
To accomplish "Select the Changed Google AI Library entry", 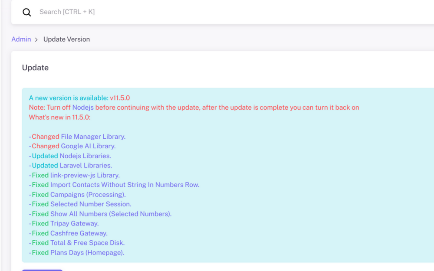I will coord(72,146).
